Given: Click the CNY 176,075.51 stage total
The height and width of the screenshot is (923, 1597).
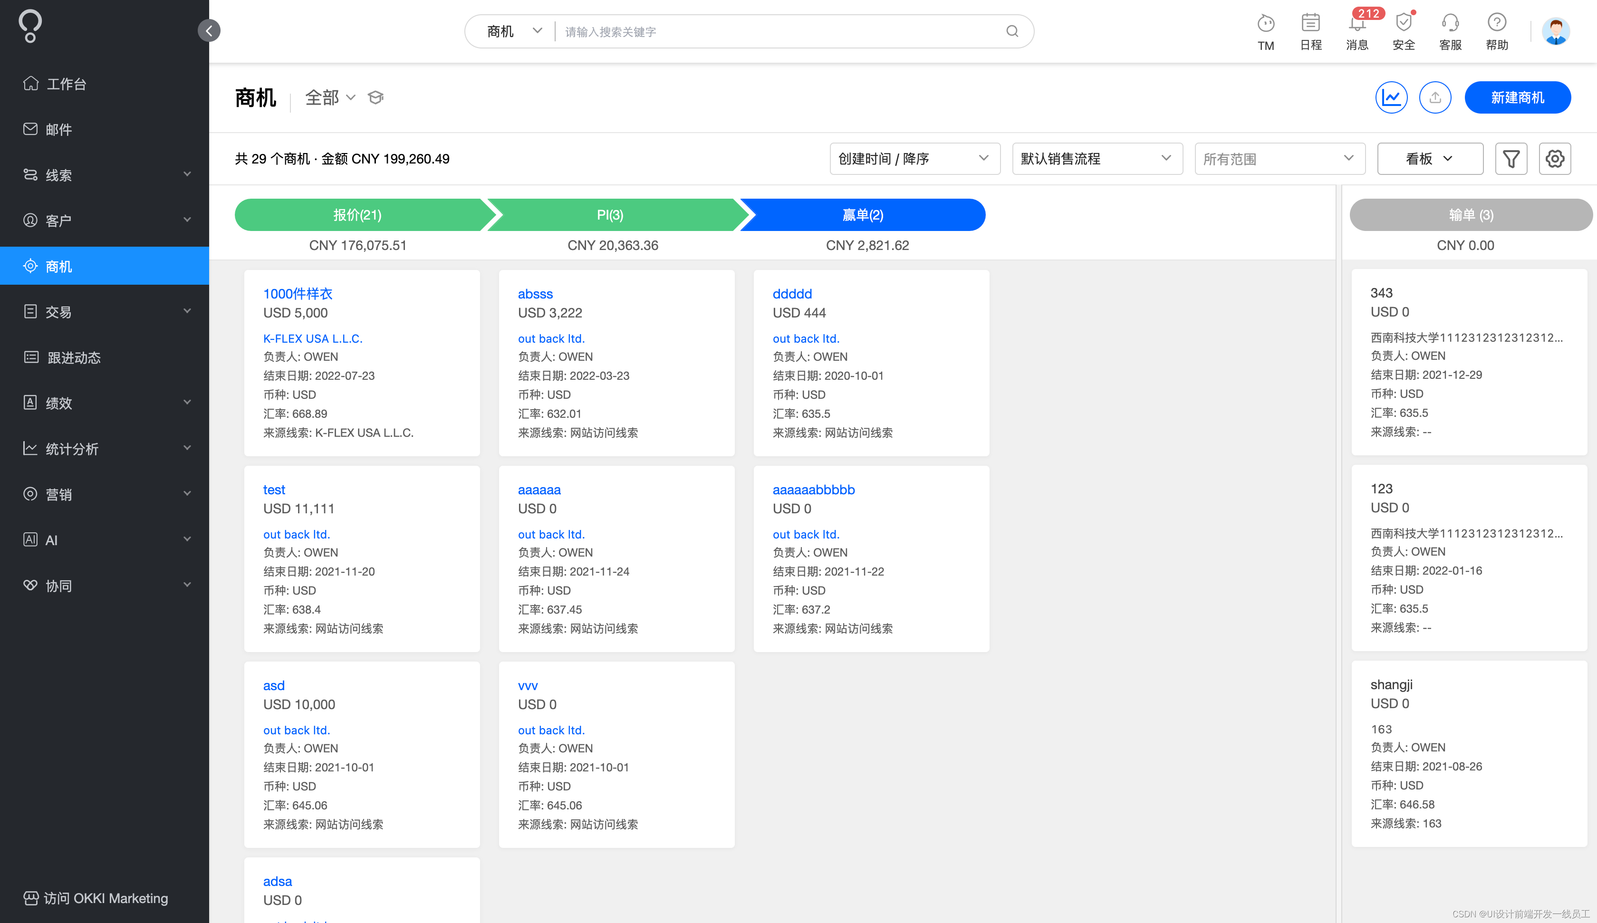Looking at the screenshot, I should [358, 245].
